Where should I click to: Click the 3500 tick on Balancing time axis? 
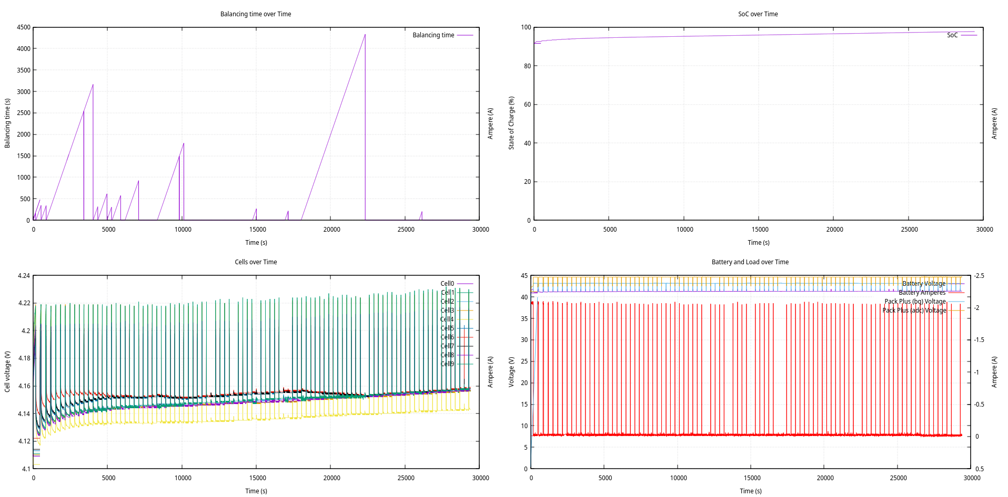point(24,70)
